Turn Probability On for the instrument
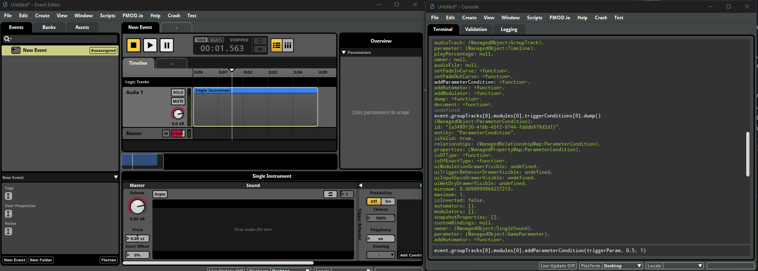This screenshot has width=758, height=271. click(x=388, y=201)
